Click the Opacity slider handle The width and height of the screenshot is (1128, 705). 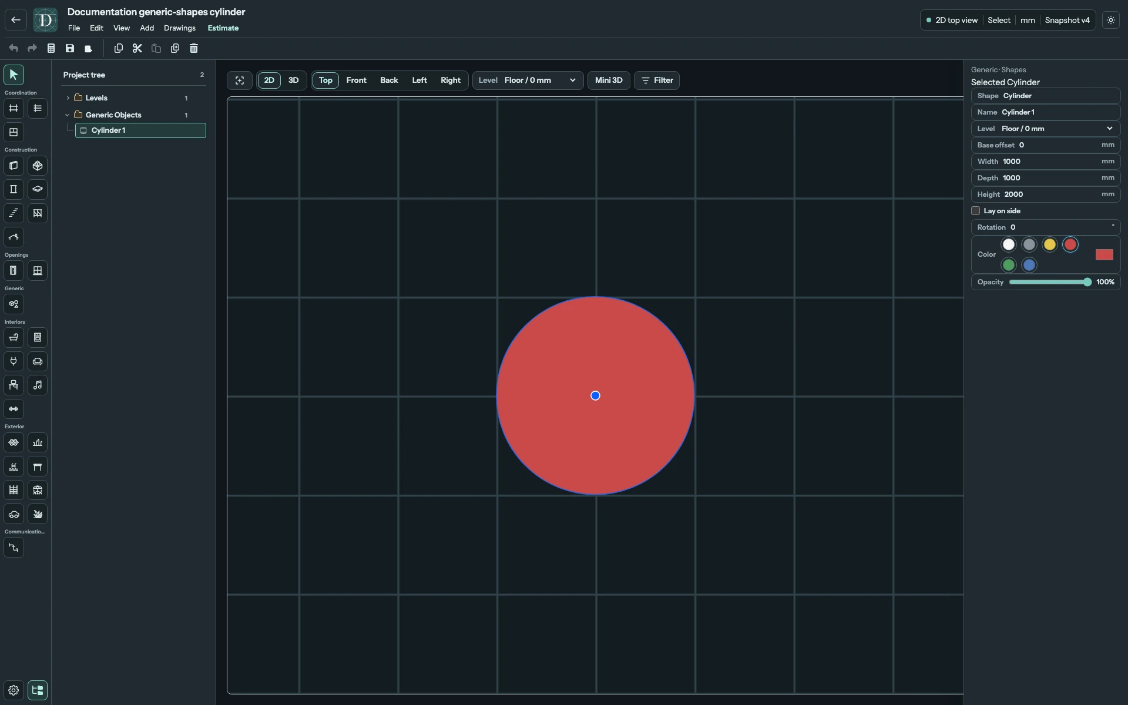coord(1087,283)
